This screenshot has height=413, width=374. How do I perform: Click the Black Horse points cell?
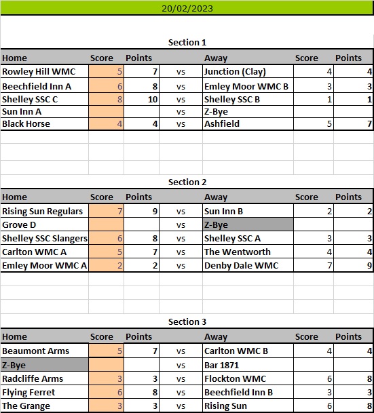tap(142, 124)
